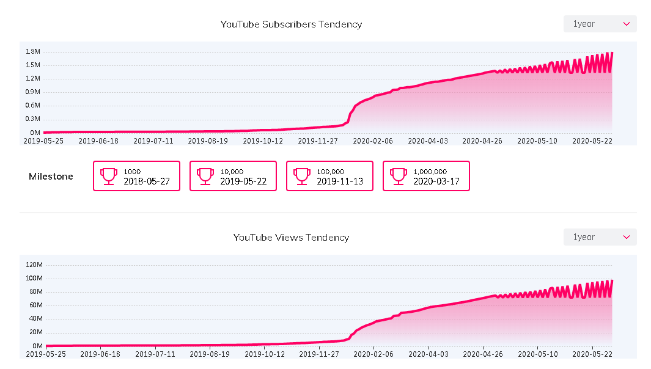Viewport: 651px width, 369px height.
Task: Click the 2019-05-22 milestone date
Action: pos(243,181)
